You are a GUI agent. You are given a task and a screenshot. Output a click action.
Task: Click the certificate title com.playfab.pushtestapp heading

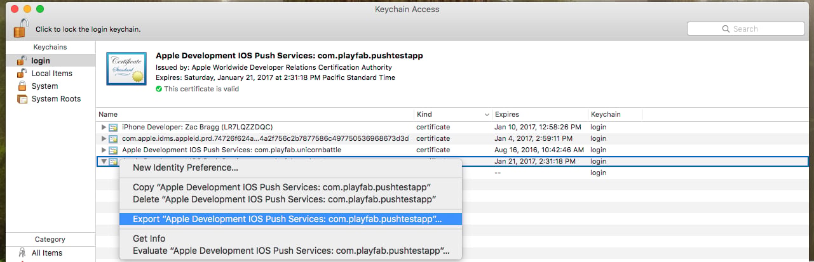tap(289, 56)
